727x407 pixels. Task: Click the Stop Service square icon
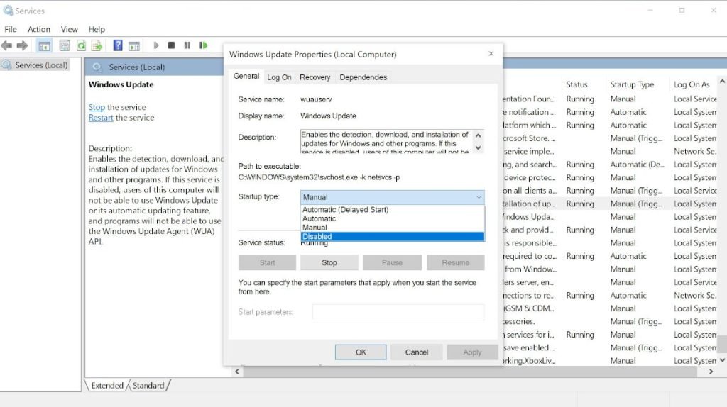click(171, 45)
